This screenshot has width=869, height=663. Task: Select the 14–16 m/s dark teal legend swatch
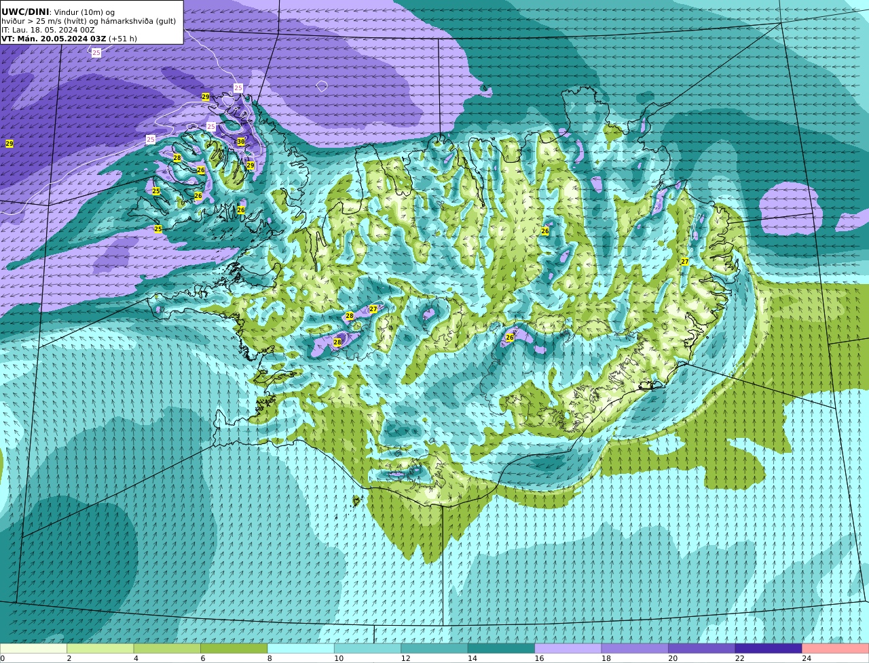[502, 649]
